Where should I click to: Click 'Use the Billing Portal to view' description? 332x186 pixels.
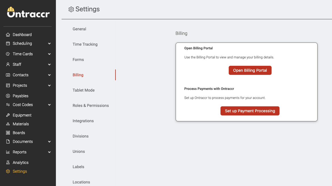tap(229, 57)
